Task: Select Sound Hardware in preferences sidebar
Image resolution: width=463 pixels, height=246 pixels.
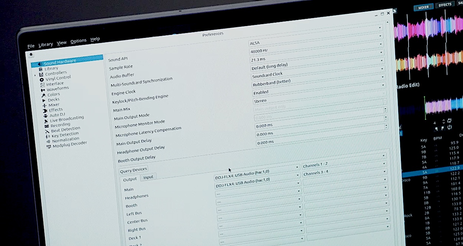Action: (59, 62)
